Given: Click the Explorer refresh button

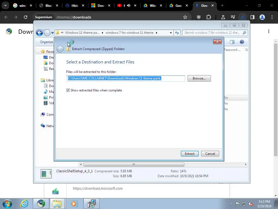Looking at the screenshot, I should pyautogui.click(x=177, y=33).
